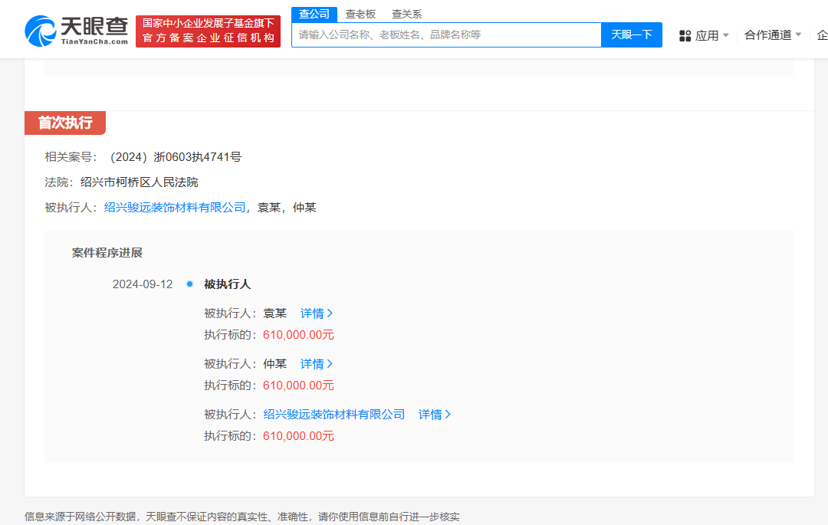Click the 详情 chevron beside 绍兴骏远装饰材料有限公司
Image resolution: width=828 pixels, height=525 pixels.
coord(449,414)
